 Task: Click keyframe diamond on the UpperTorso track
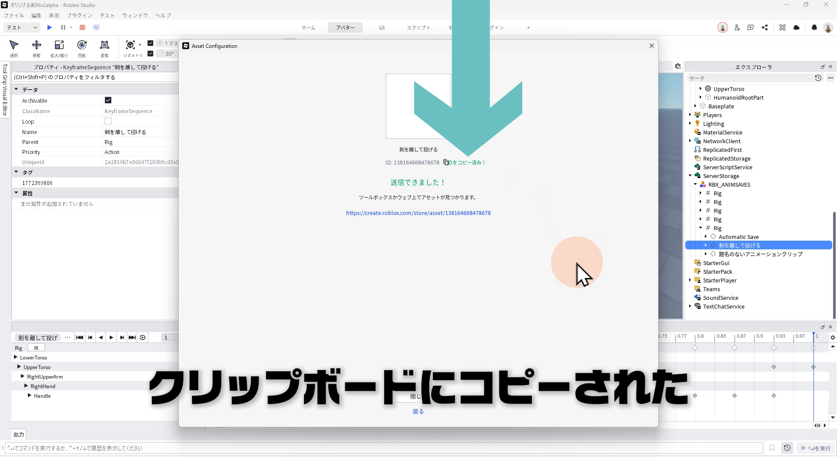[774, 367]
